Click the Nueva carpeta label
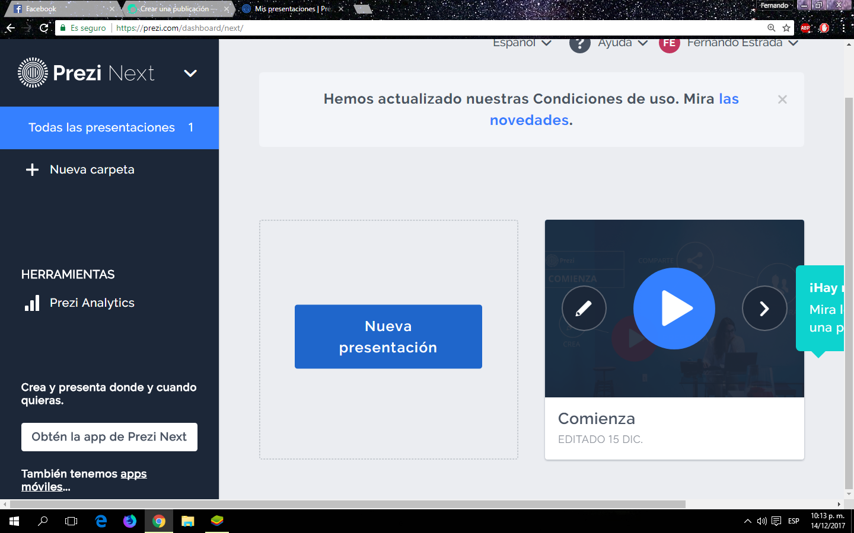854x533 pixels. (92, 170)
